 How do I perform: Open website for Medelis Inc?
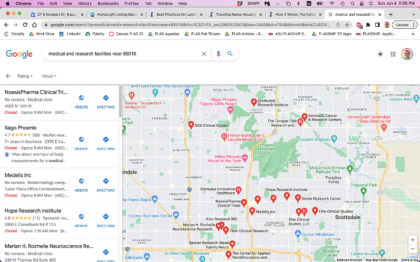click(81, 185)
